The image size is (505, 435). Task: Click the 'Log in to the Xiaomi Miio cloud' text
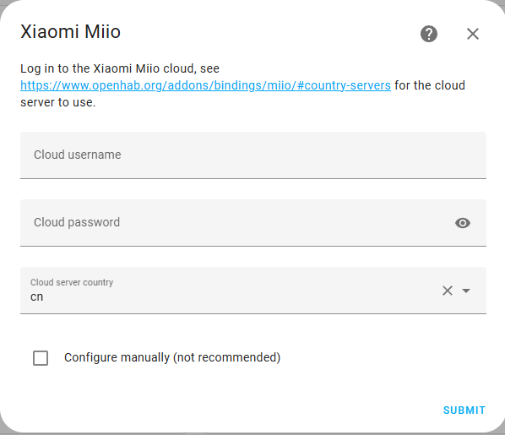tap(108, 68)
